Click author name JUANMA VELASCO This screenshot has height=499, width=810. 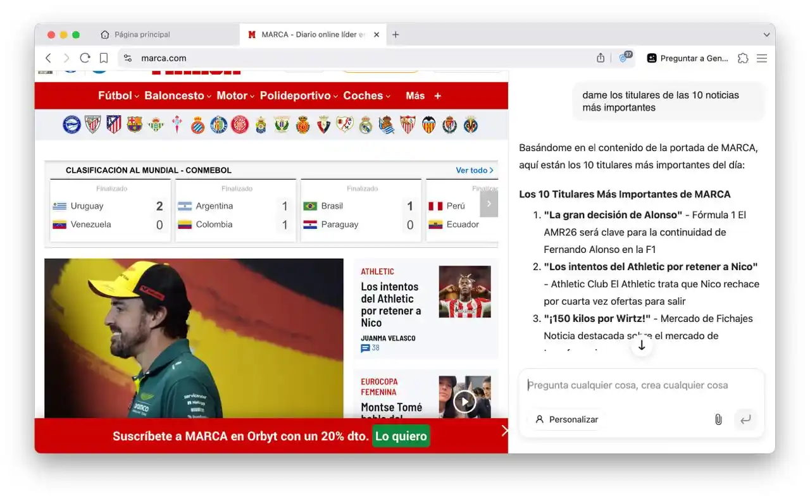(388, 338)
